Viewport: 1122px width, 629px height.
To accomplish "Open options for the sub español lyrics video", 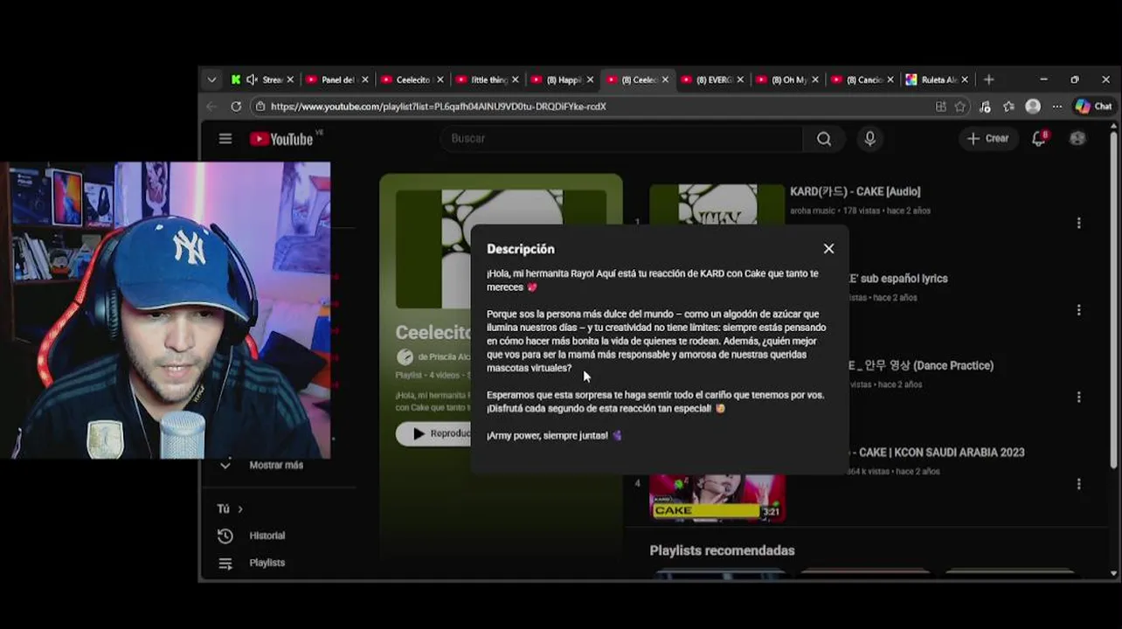I will [1078, 310].
